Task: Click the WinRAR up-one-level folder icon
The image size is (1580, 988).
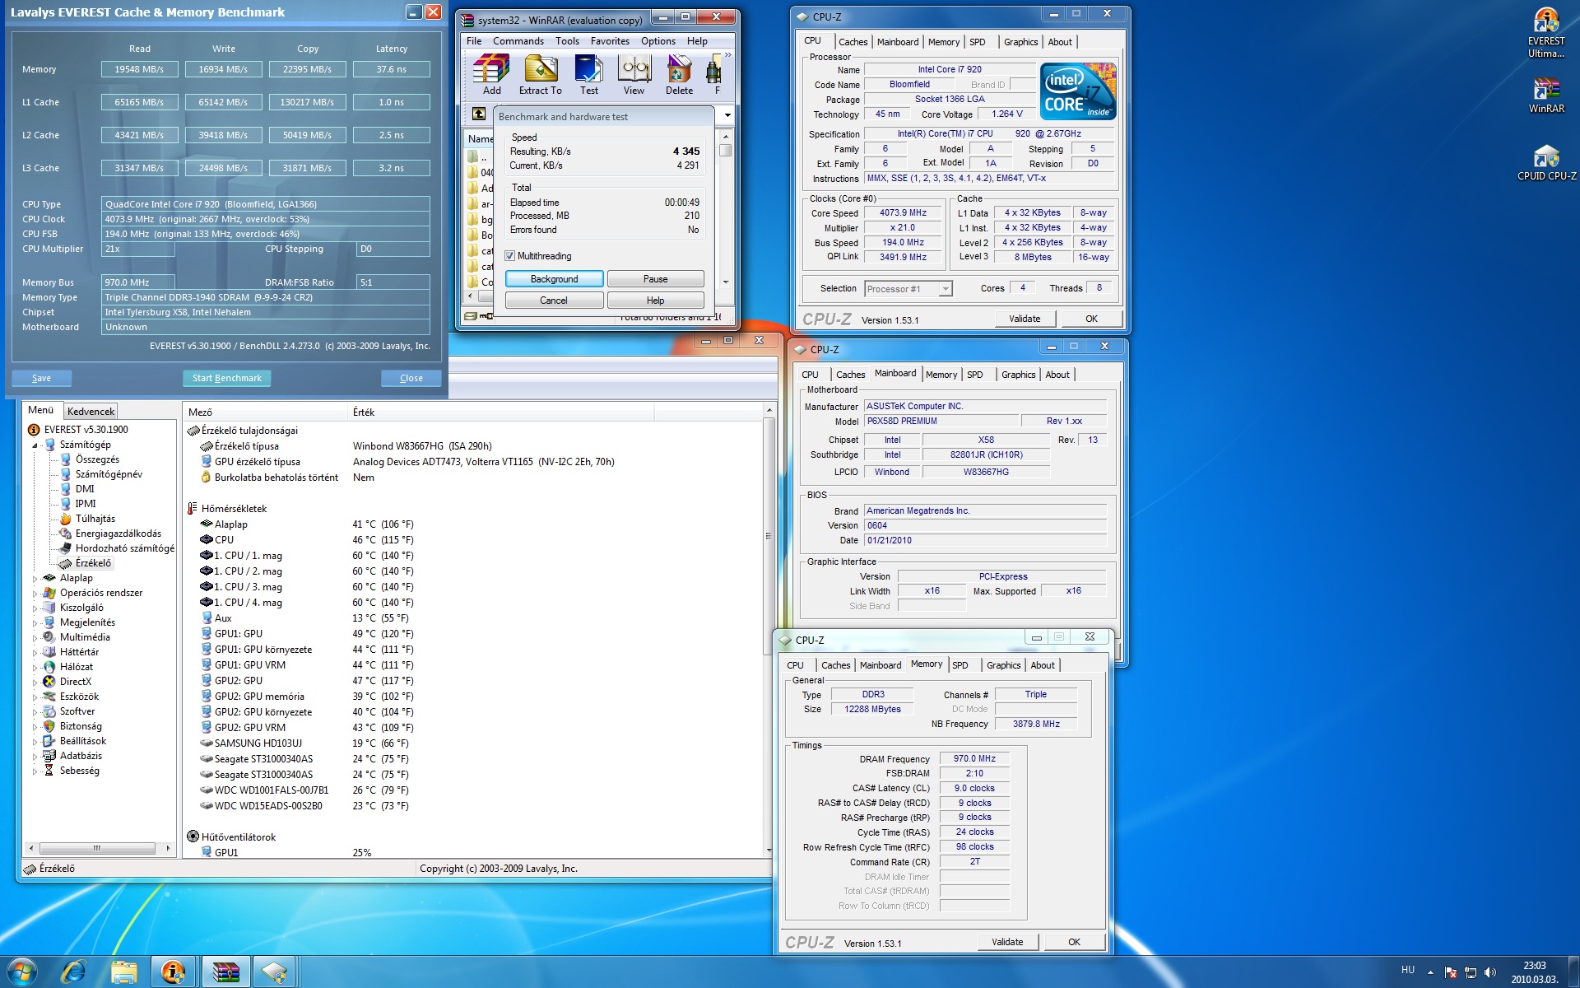Action: tap(479, 114)
